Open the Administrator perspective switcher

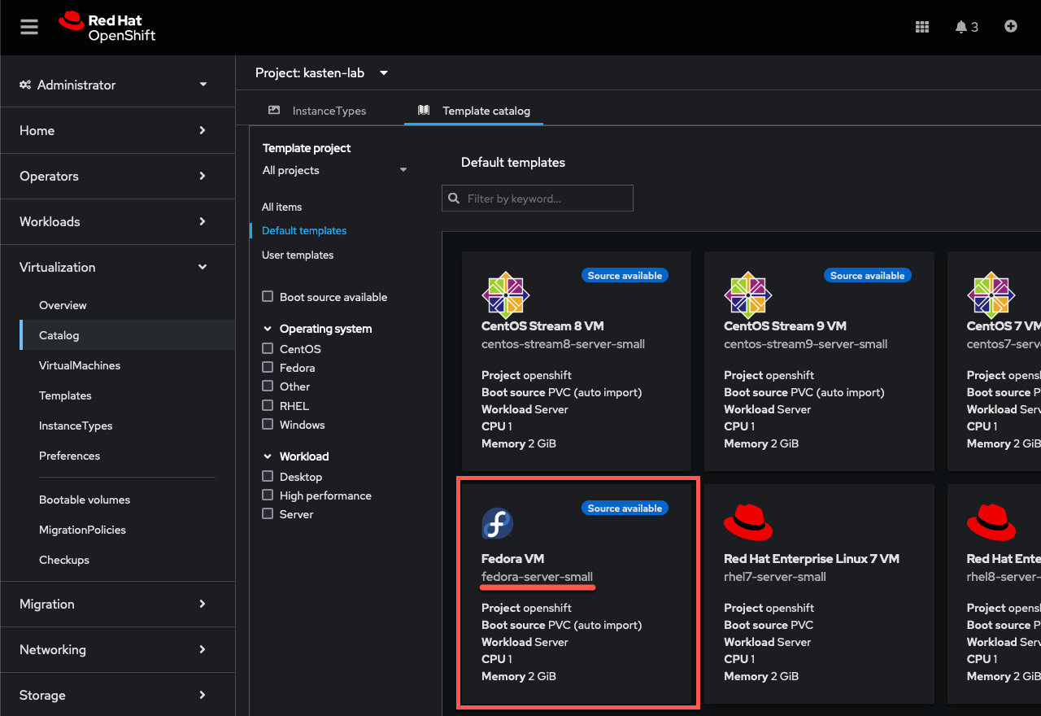click(114, 85)
